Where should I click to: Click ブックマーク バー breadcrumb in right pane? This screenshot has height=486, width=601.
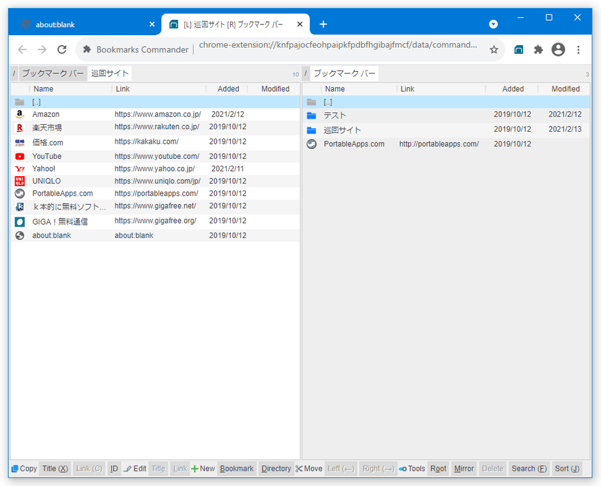(344, 73)
